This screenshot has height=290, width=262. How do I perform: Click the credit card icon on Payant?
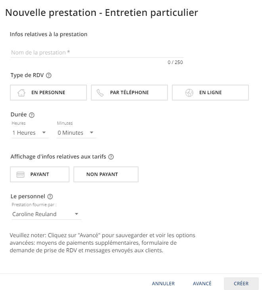pyautogui.click(x=20, y=174)
